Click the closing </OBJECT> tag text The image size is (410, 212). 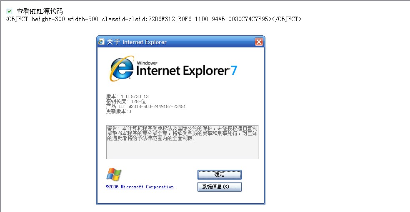(287, 19)
